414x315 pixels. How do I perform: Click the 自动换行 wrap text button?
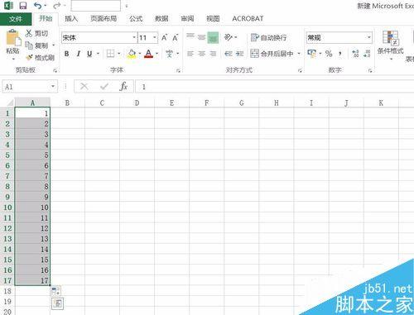pyautogui.click(x=268, y=37)
